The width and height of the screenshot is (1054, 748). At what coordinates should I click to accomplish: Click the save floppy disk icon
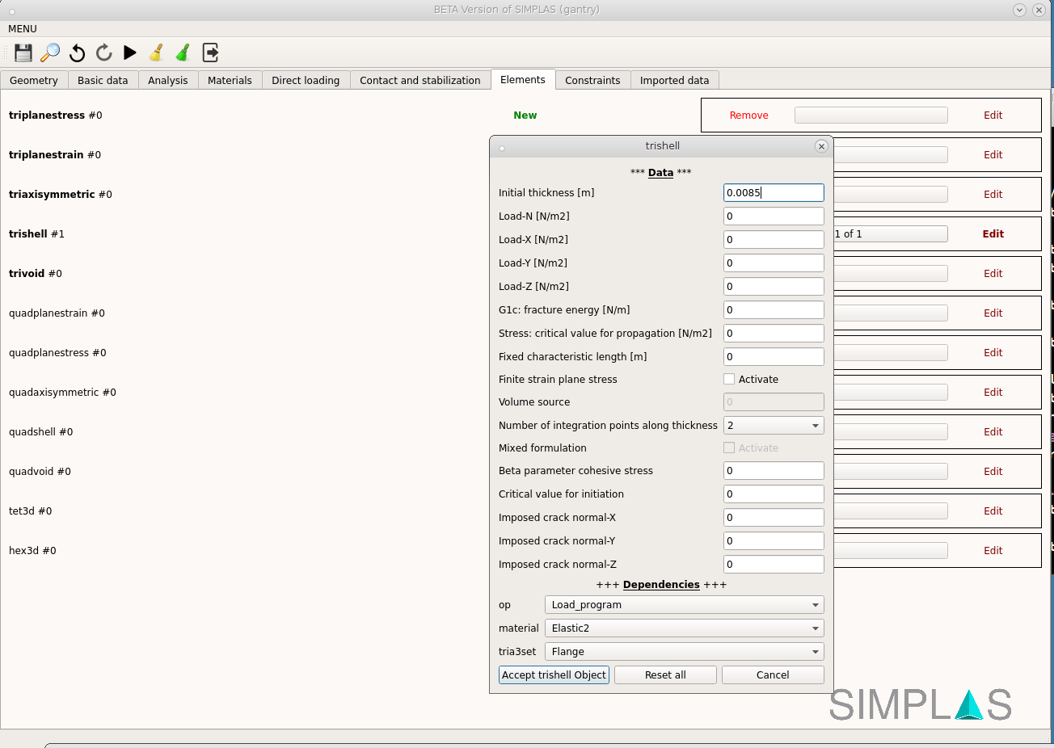tap(23, 53)
